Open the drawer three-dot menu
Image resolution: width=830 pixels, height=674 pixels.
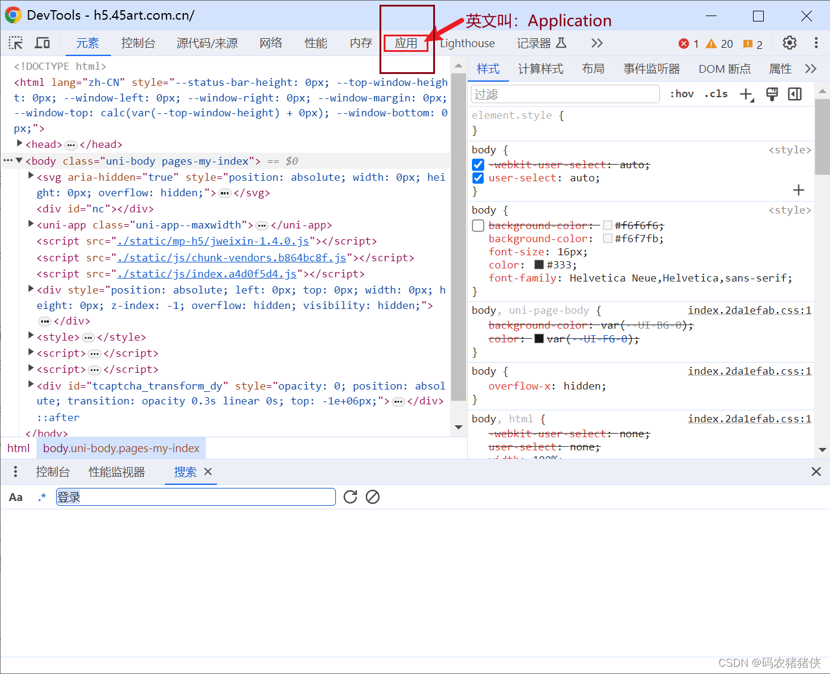(x=16, y=472)
